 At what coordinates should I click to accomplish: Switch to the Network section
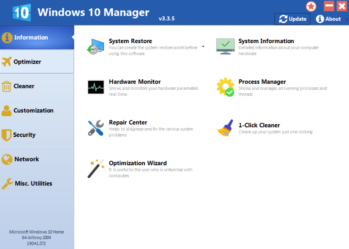click(37, 159)
